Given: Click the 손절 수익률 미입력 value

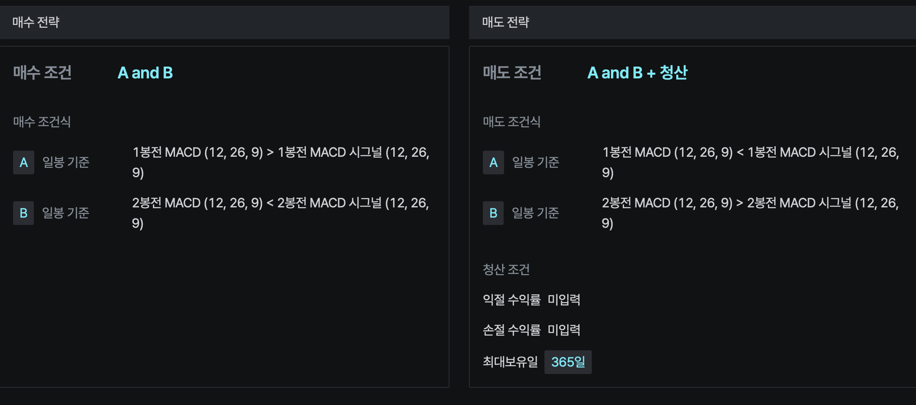Looking at the screenshot, I should click(x=564, y=330).
